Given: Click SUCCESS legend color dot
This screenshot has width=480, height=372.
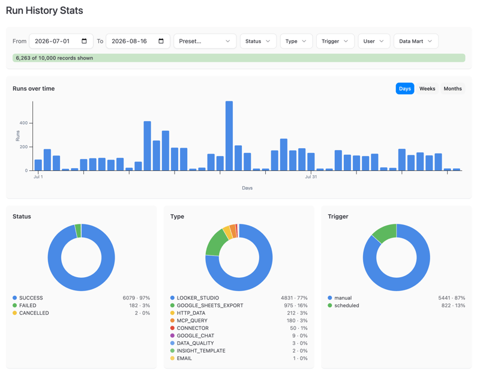Looking at the screenshot, I should point(14,298).
